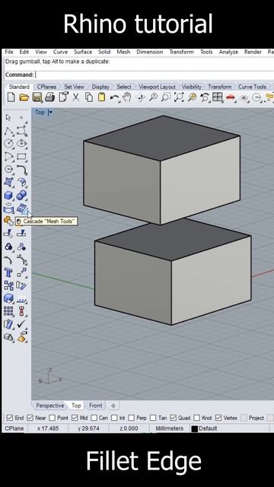This screenshot has height=487, width=274.
Task: Click the Cut scissors icon
Action: [x=76, y=97]
